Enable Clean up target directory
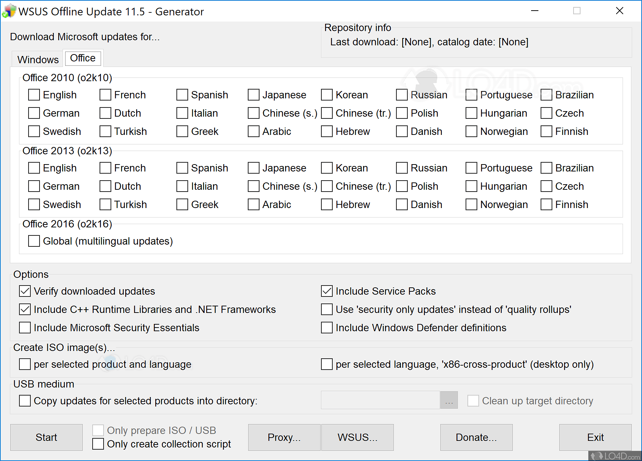Screen dimensions: 642x461 point(473,401)
